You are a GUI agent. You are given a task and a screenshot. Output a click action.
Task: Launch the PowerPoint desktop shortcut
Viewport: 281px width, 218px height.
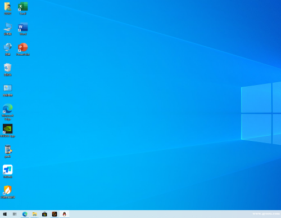click(x=23, y=50)
